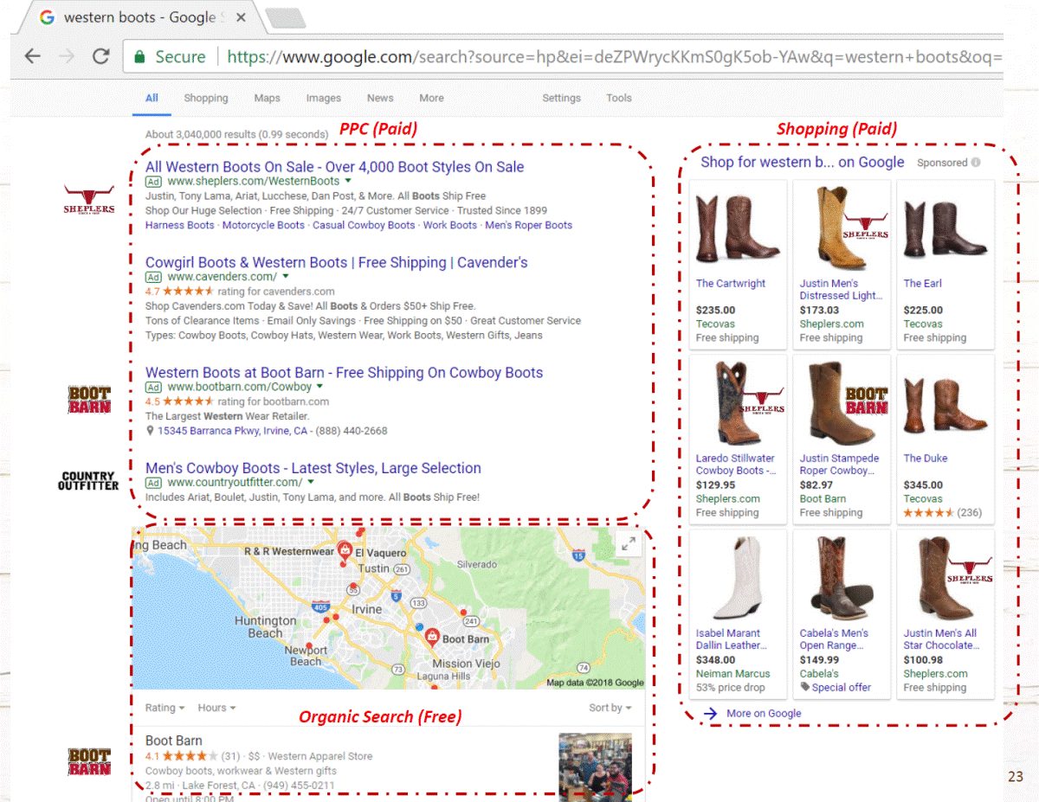Image resolution: width=1039 pixels, height=802 pixels.
Task: Open the Rating filter dropdown
Action: tap(165, 708)
